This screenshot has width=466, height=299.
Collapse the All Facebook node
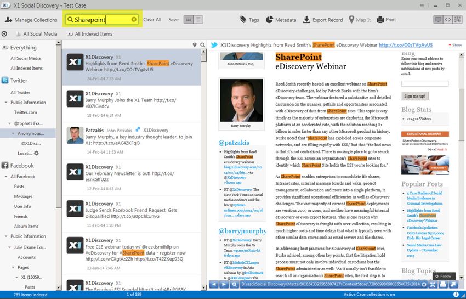click(5, 177)
